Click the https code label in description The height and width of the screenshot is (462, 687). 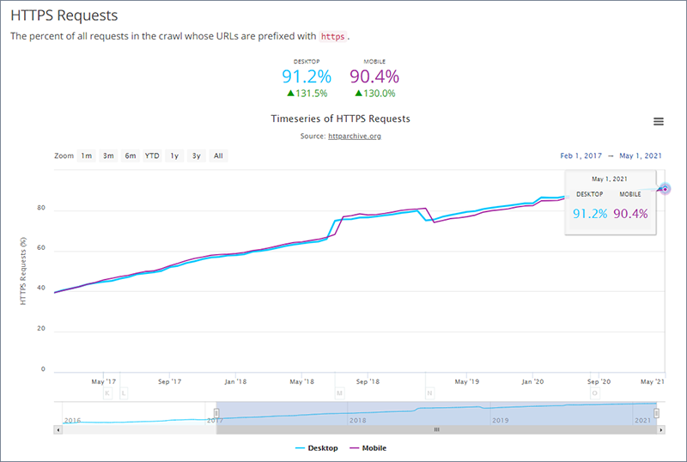[333, 36]
